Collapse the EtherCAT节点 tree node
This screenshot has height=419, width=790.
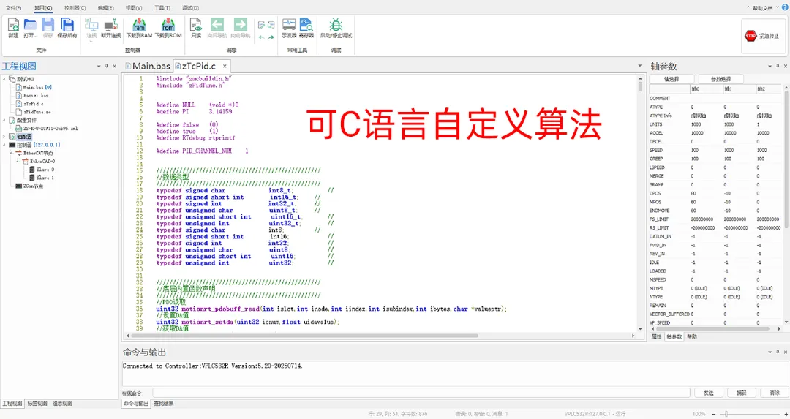[x=11, y=153]
